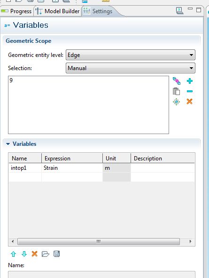The image size is (209, 278).
Task: Click the Paste Selection clipboard icon
Action: click(x=176, y=91)
